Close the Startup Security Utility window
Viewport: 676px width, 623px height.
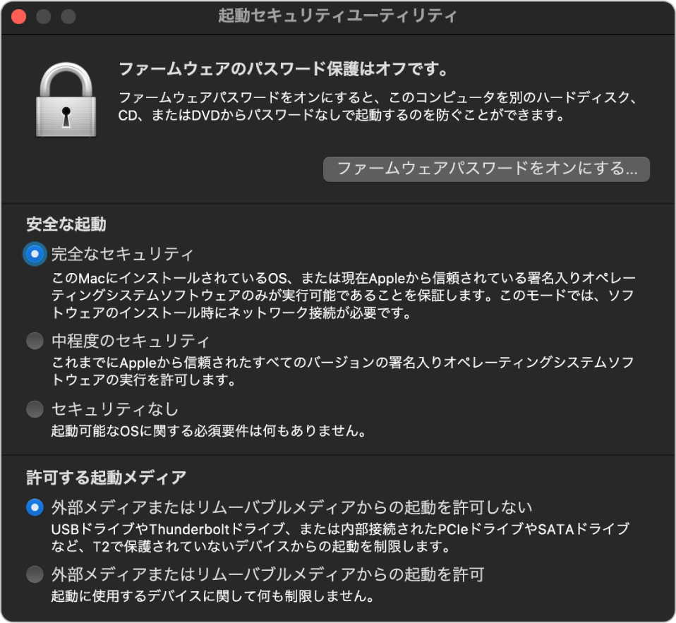tap(17, 16)
